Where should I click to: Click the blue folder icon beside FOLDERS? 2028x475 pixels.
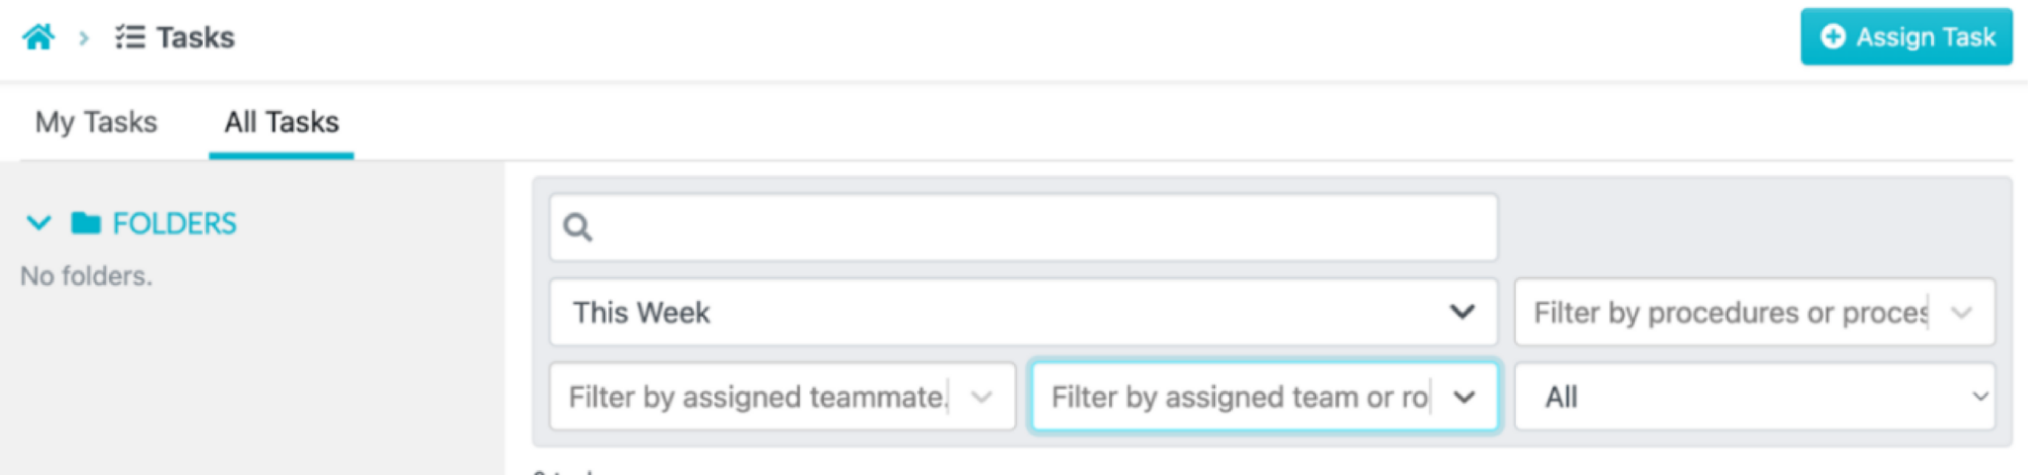(x=86, y=223)
